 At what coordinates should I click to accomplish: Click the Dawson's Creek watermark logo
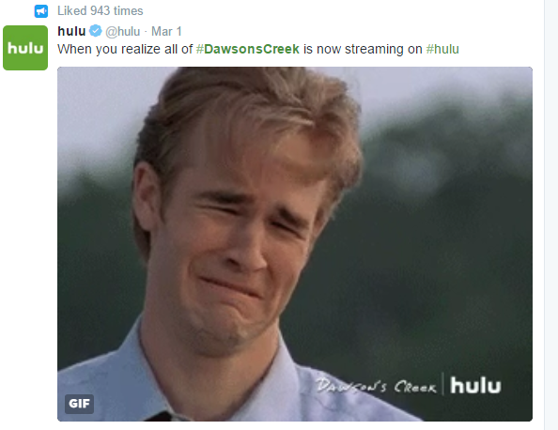377,386
